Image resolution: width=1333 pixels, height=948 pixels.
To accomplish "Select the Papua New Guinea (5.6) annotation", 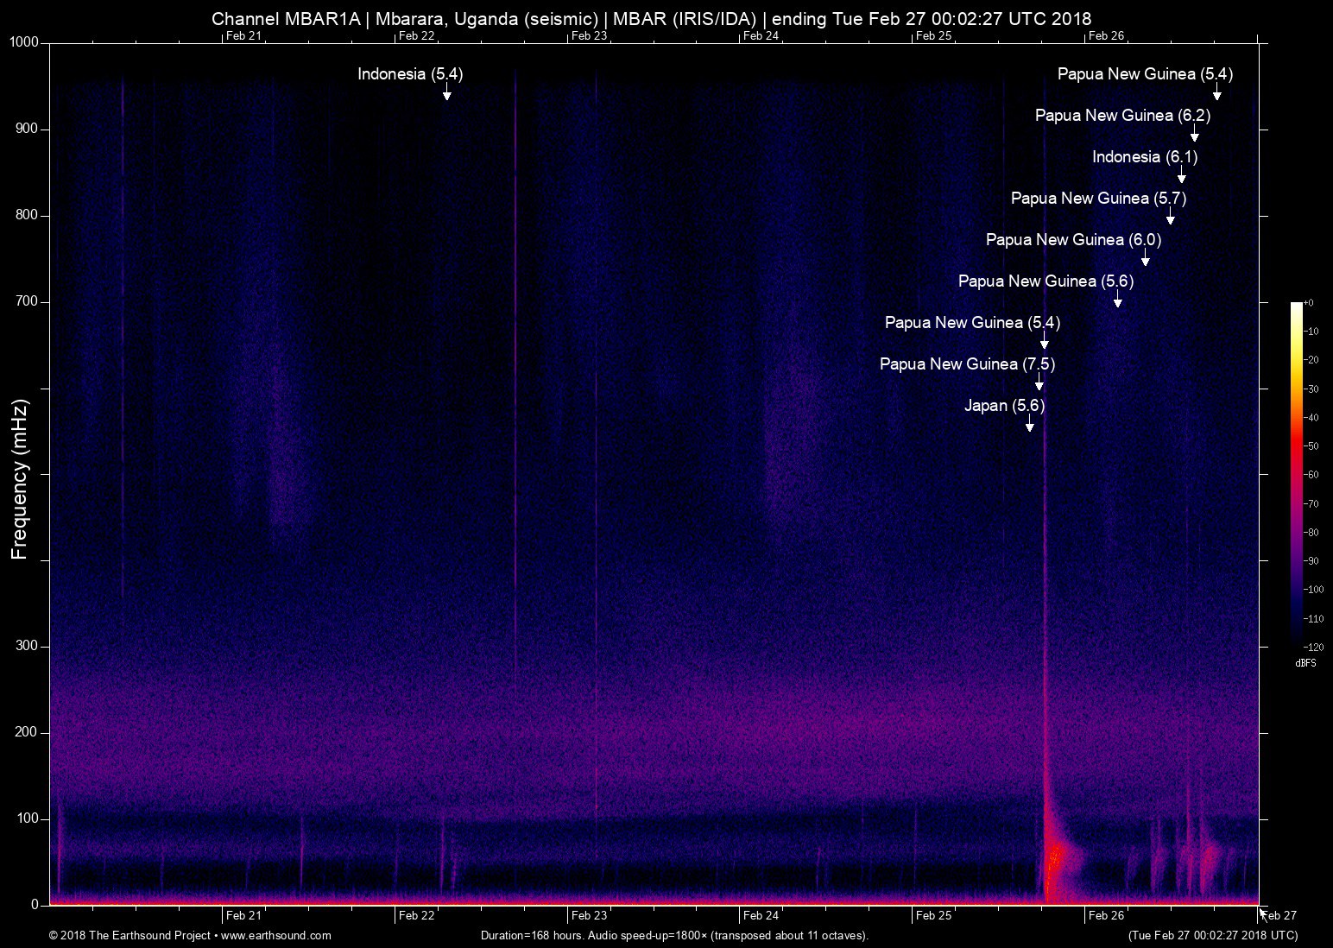I will pos(1046,281).
